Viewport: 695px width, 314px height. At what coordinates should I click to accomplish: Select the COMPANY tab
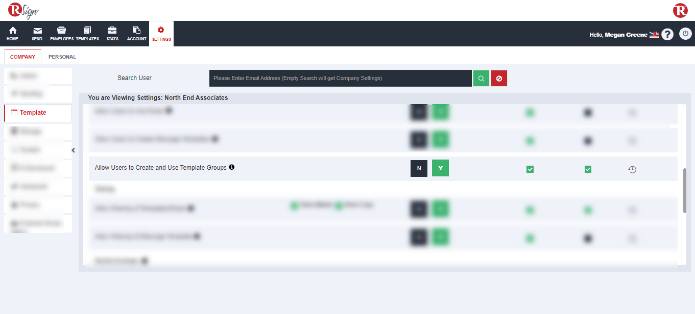(x=22, y=57)
